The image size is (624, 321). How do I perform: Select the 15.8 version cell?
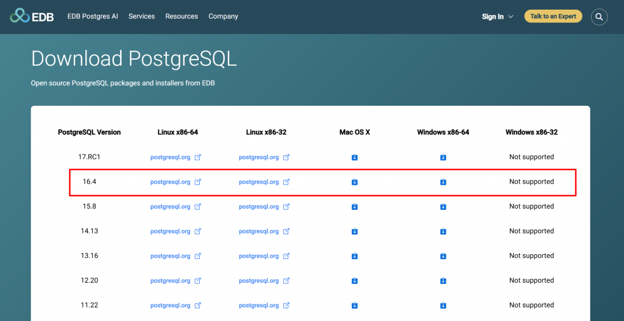pyautogui.click(x=89, y=206)
